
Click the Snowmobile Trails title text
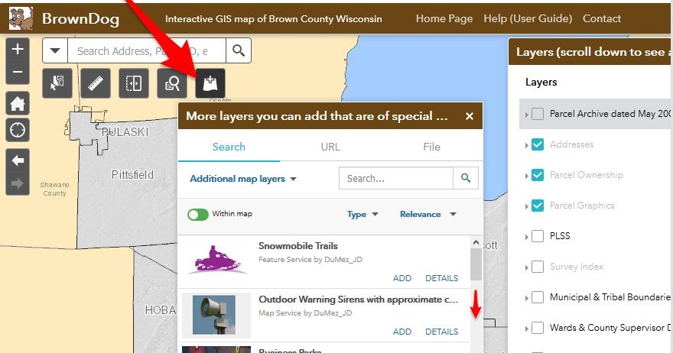pos(297,246)
